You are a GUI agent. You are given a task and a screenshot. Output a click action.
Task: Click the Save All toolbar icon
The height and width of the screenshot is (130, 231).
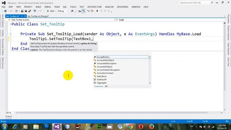(30, 11)
